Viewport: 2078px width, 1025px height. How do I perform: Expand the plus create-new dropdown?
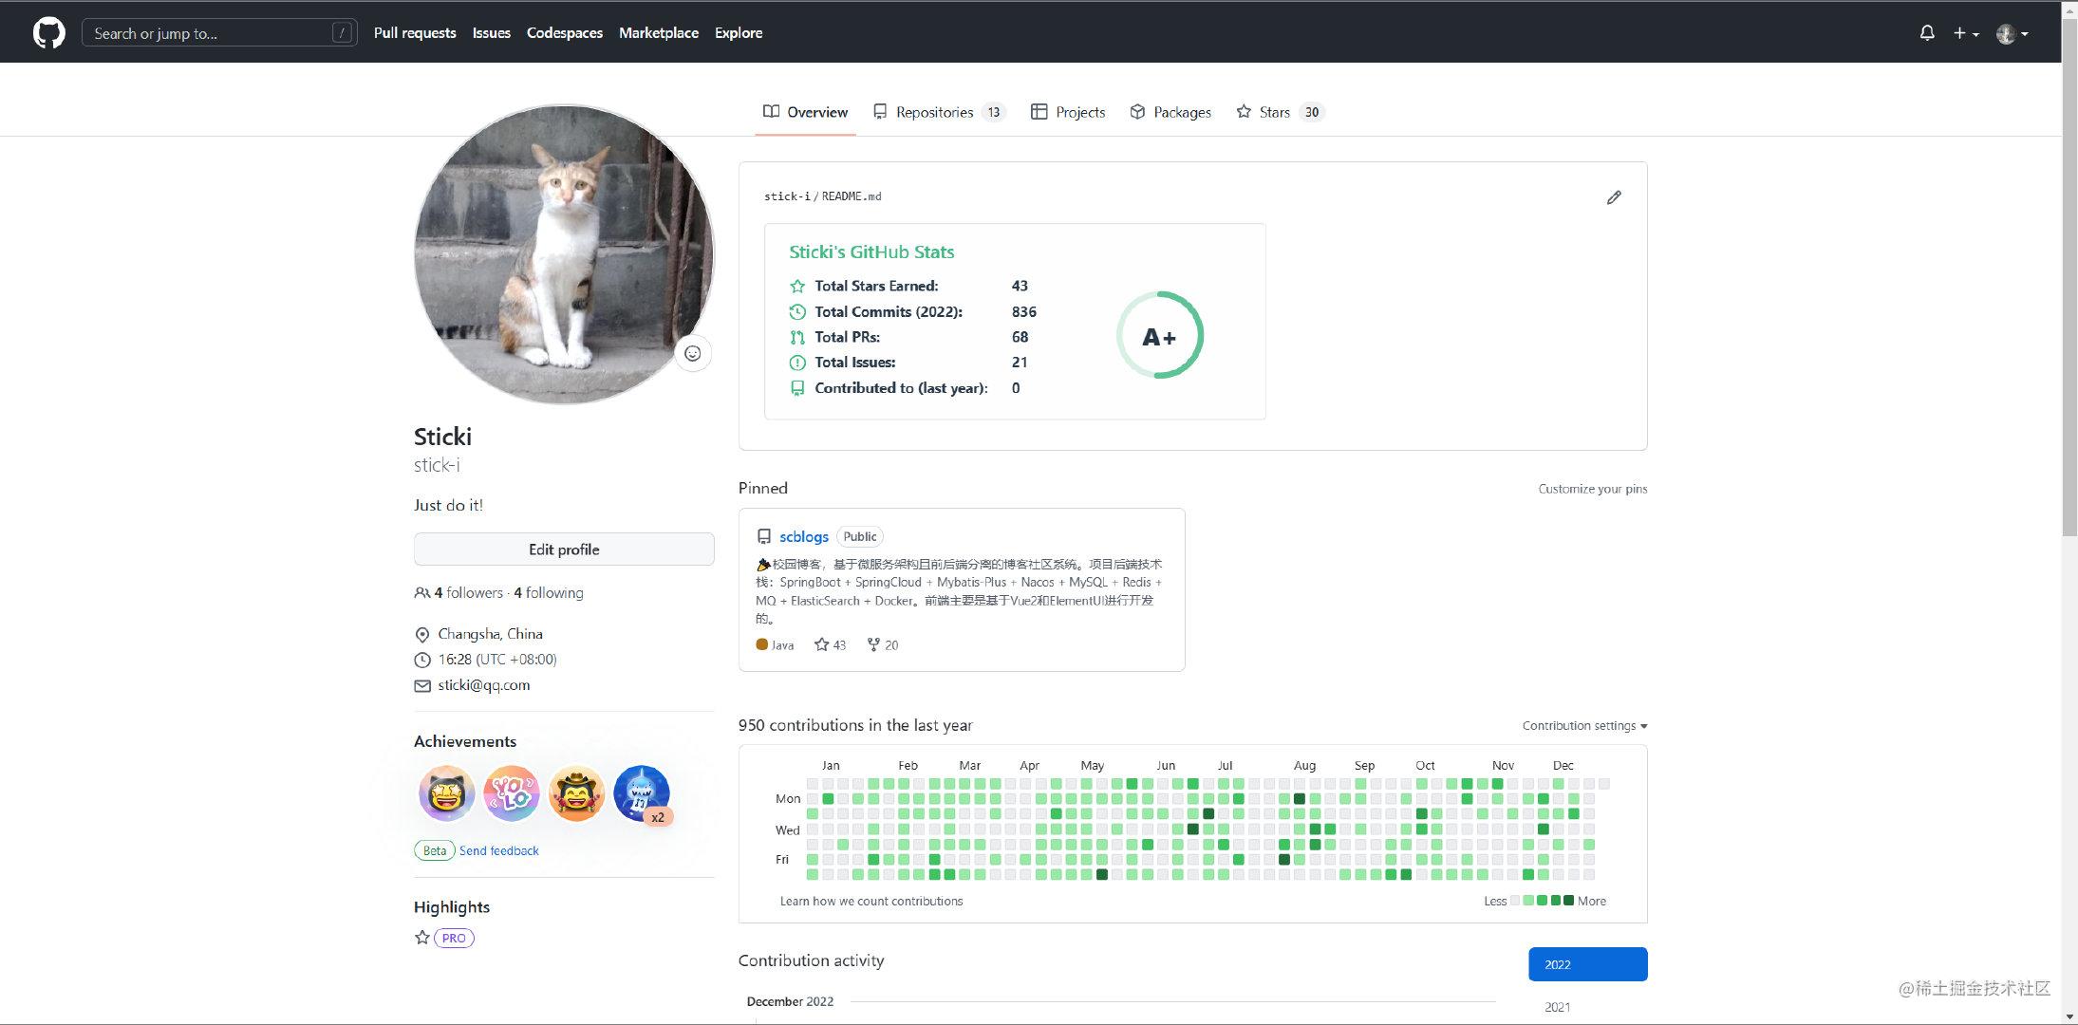tap(1965, 33)
